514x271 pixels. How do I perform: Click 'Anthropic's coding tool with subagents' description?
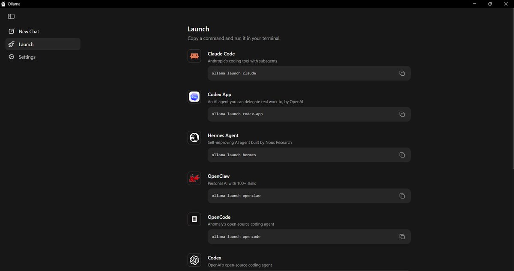click(242, 61)
